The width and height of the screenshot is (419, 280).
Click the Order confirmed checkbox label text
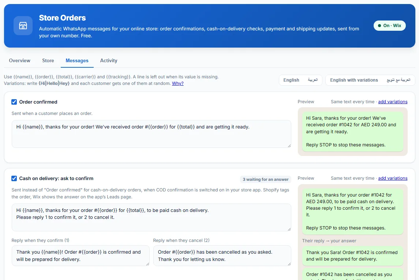point(38,102)
